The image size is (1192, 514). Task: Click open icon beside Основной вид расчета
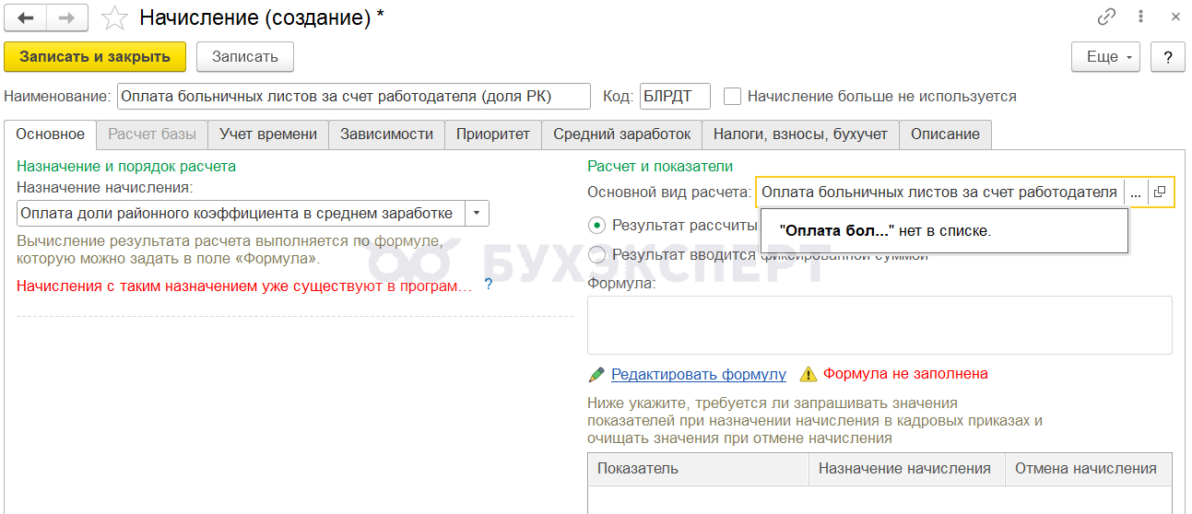tap(1160, 193)
